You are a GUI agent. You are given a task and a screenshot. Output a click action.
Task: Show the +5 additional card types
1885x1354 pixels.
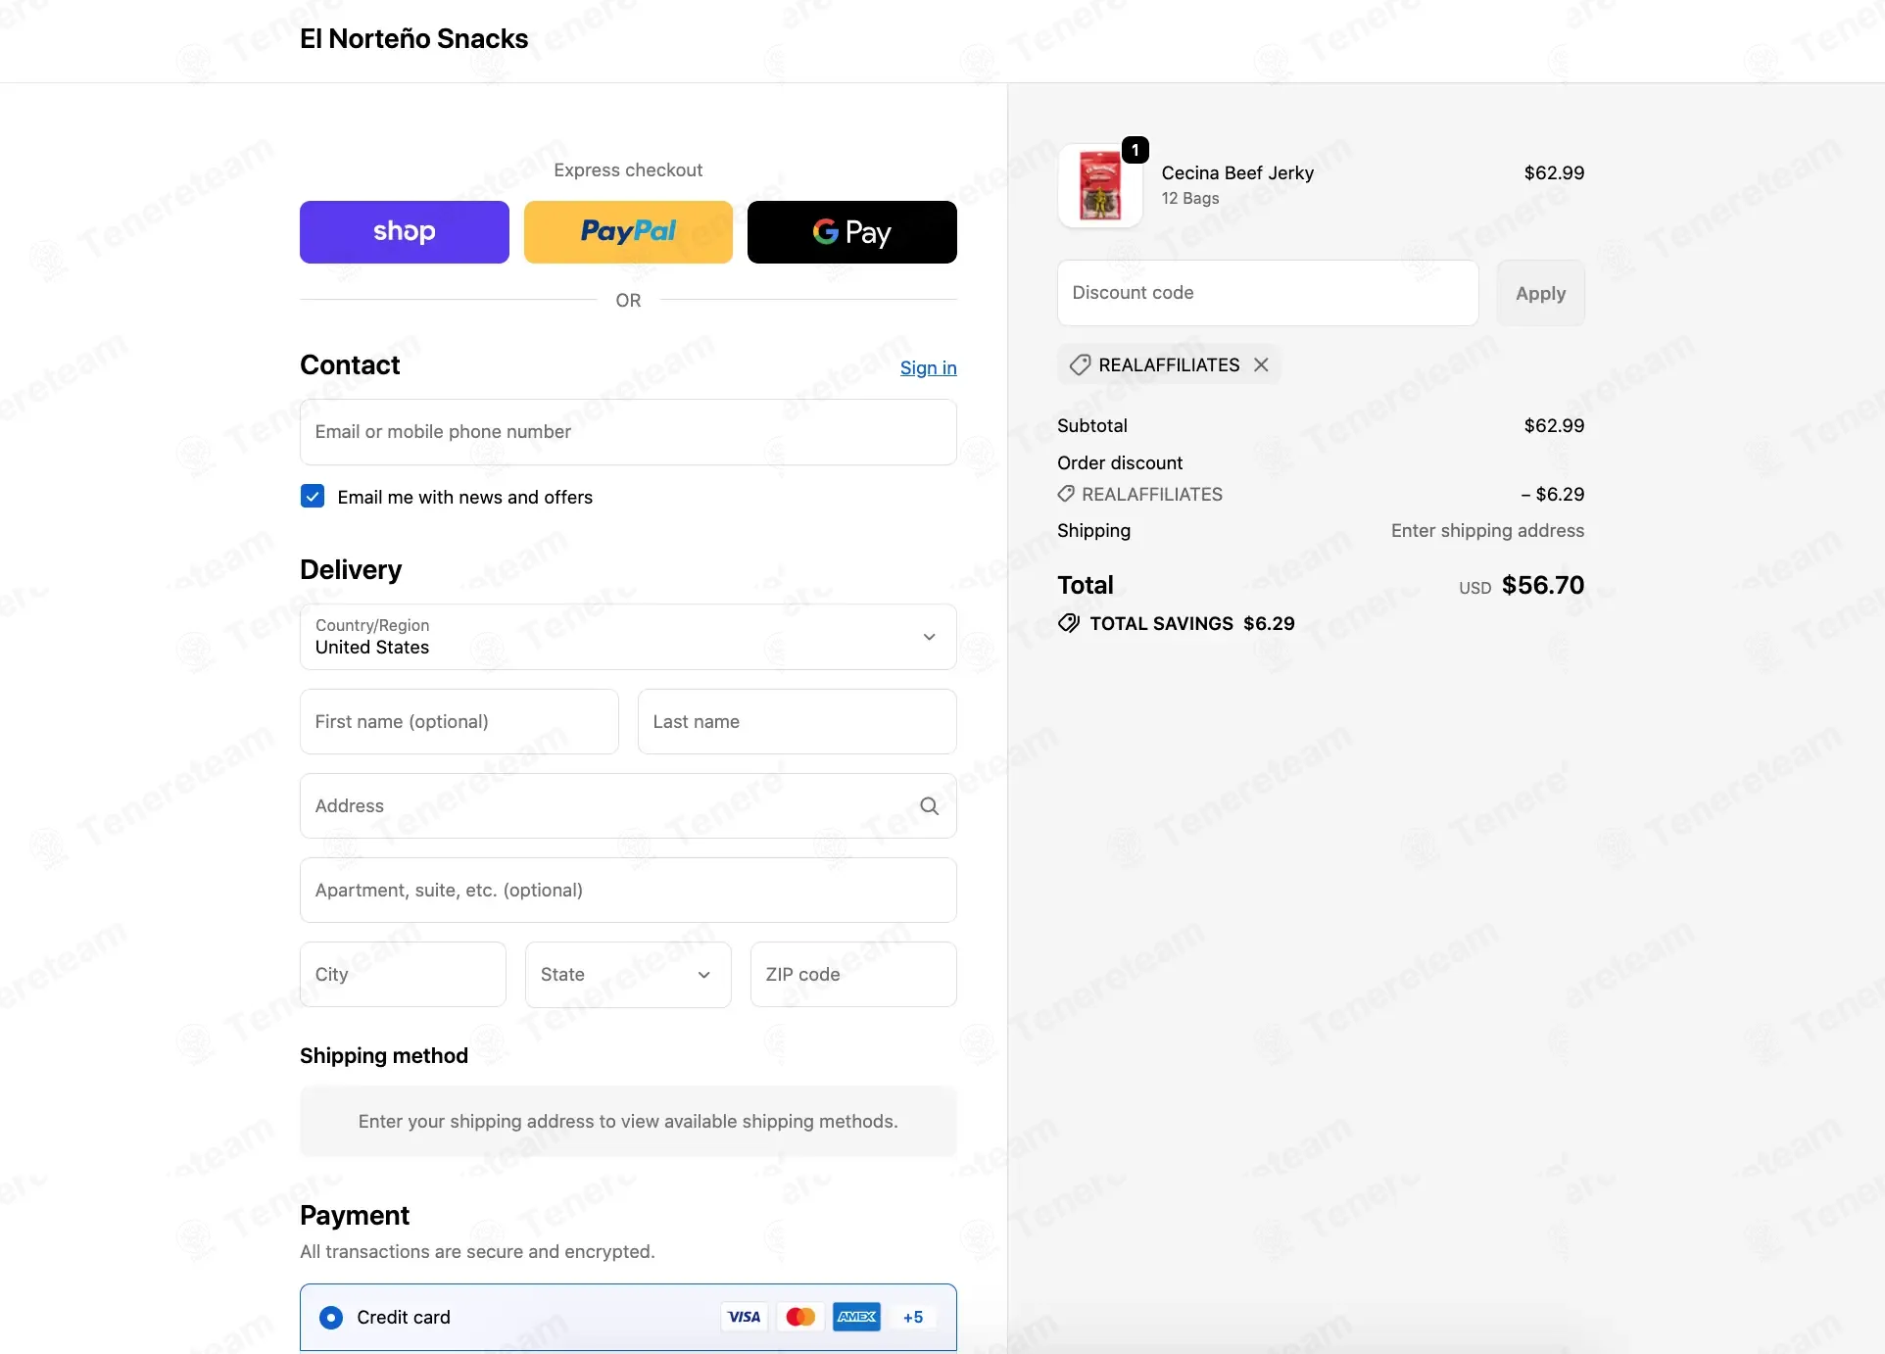pyautogui.click(x=913, y=1317)
